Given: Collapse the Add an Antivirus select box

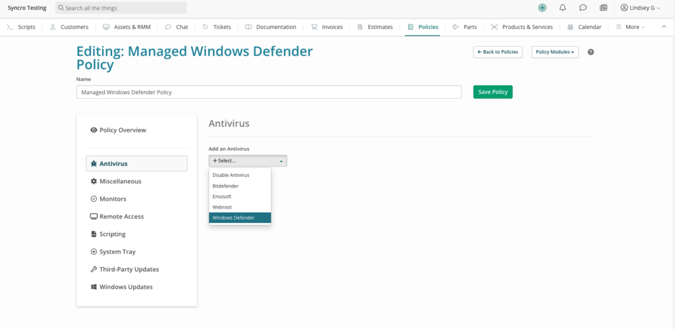Looking at the screenshot, I should point(248,161).
